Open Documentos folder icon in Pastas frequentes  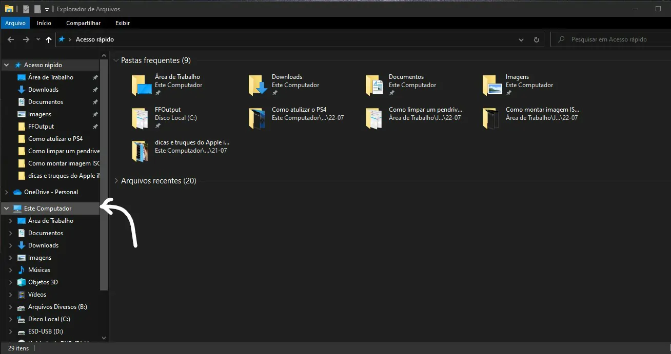(375, 86)
